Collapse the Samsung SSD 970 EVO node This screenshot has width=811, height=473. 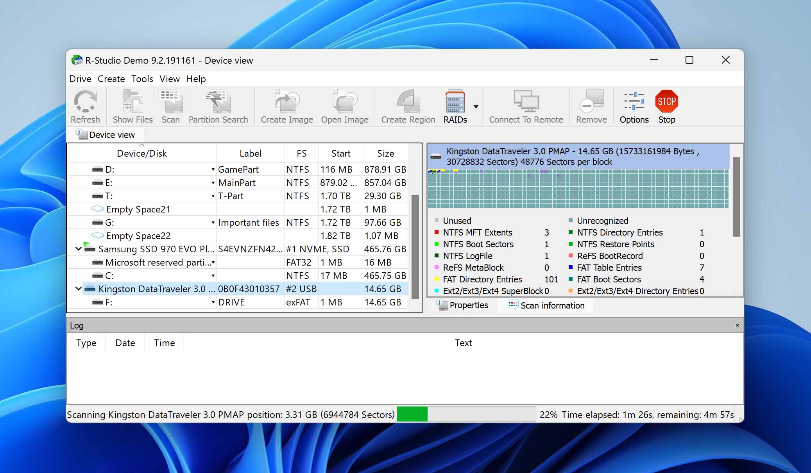pos(78,249)
